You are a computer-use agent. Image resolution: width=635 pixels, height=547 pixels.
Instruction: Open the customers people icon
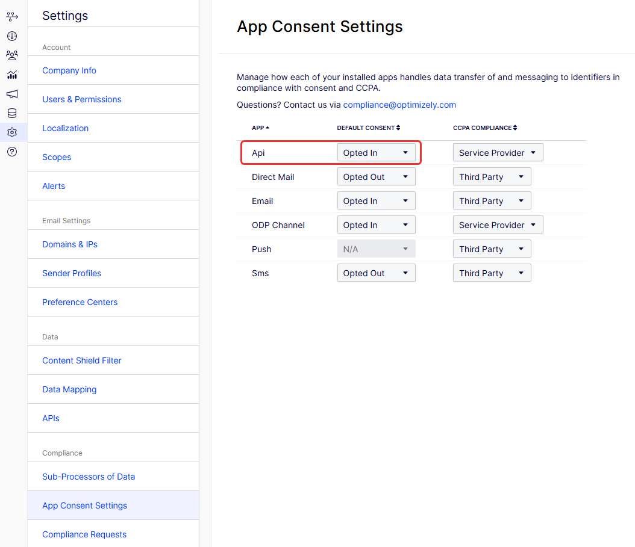coord(12,55)
